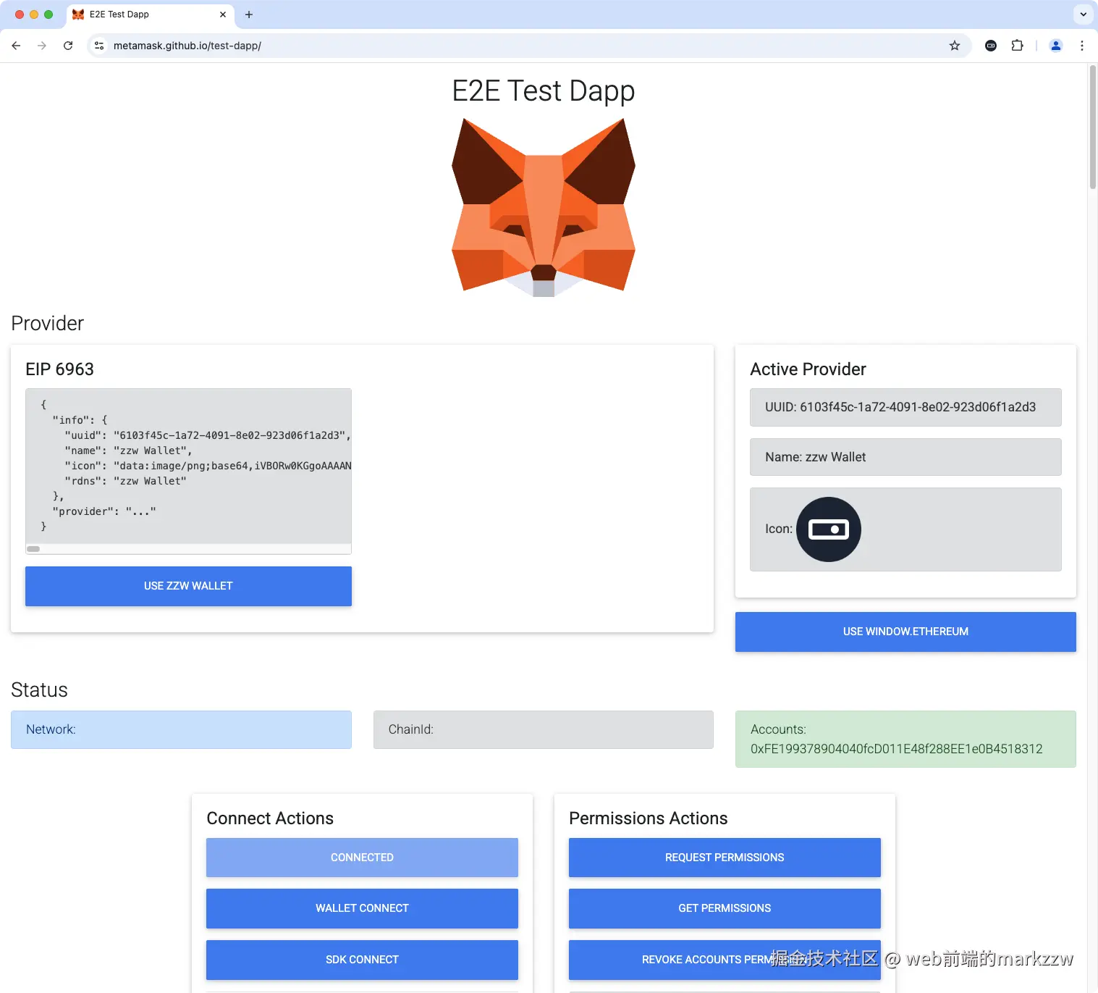Click REQUEST PERMISSIONS button

725,858
